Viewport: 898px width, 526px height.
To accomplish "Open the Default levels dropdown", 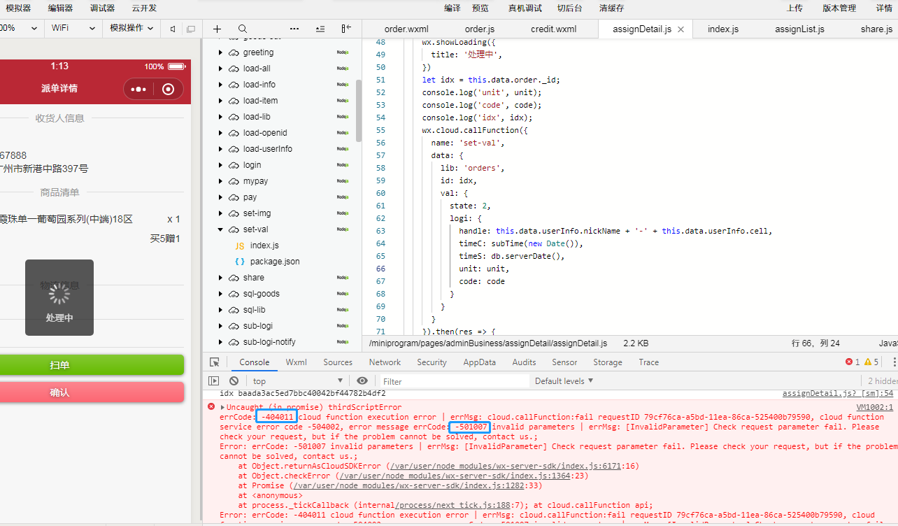I will pyautogui.click(x=564, y=381).
